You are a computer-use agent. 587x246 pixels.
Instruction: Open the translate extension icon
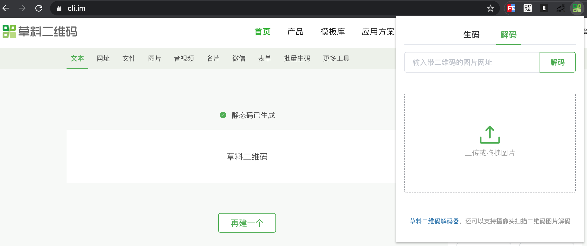pyautogui.click(x=561, y=8)
